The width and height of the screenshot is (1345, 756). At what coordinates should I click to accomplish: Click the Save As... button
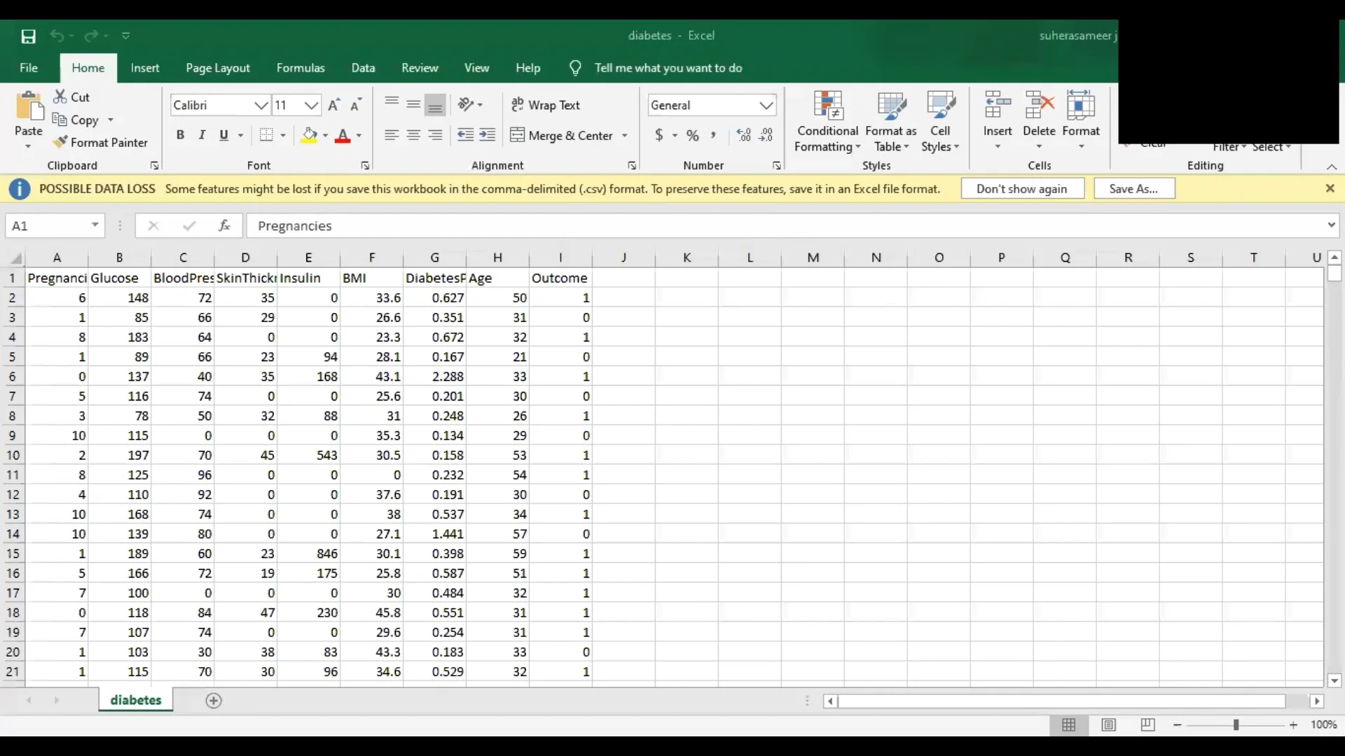pyautogui.click(x=1133, y=188)
